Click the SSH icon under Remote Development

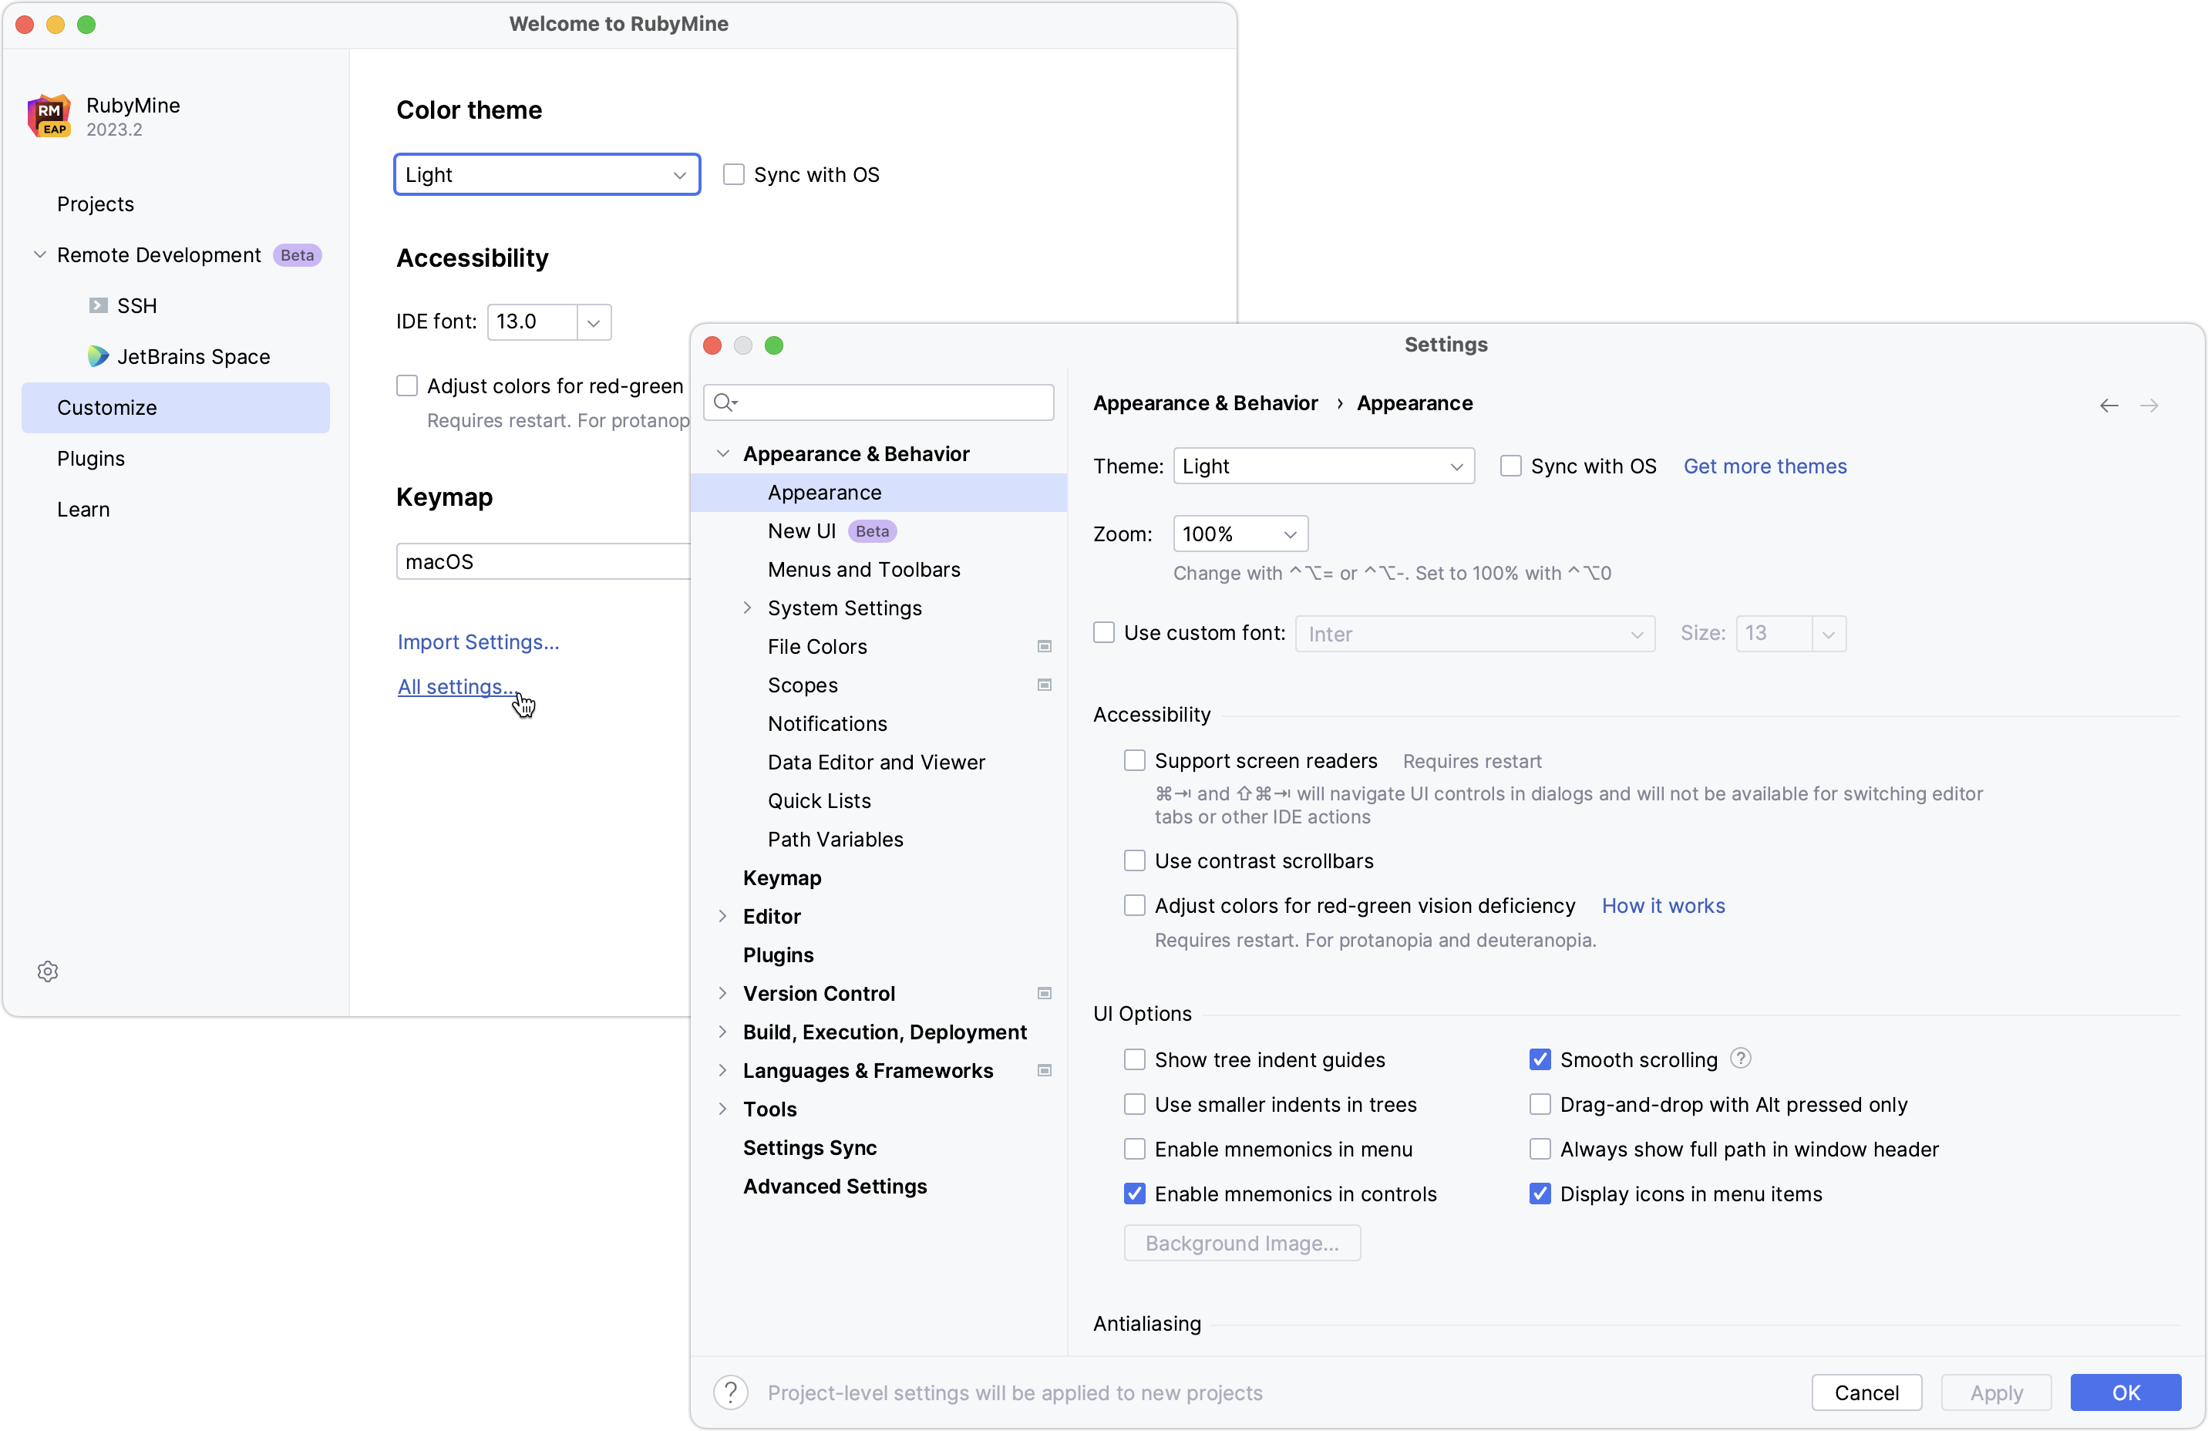click(x=97, y=305)
